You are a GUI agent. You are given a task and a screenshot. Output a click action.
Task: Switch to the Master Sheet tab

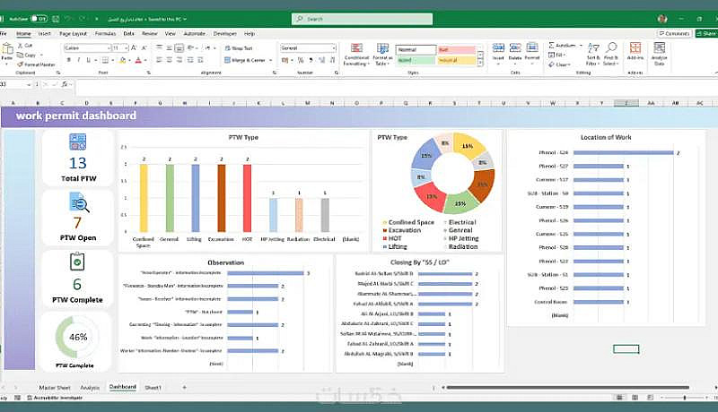[x=55, y=387]
